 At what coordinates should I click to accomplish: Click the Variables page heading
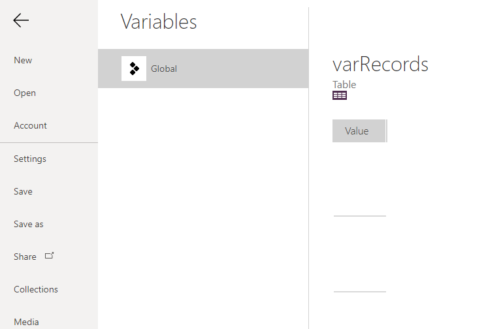tap(159, 22)
